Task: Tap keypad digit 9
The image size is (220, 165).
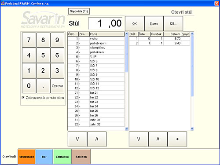Action: coord(57,40)
